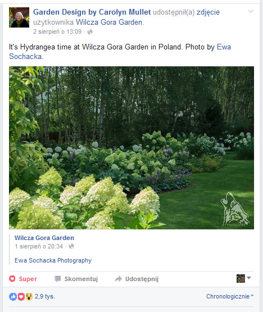Open the Ewa Sochacka Photography link
This screenshot has width=263, height=312.
53,260
